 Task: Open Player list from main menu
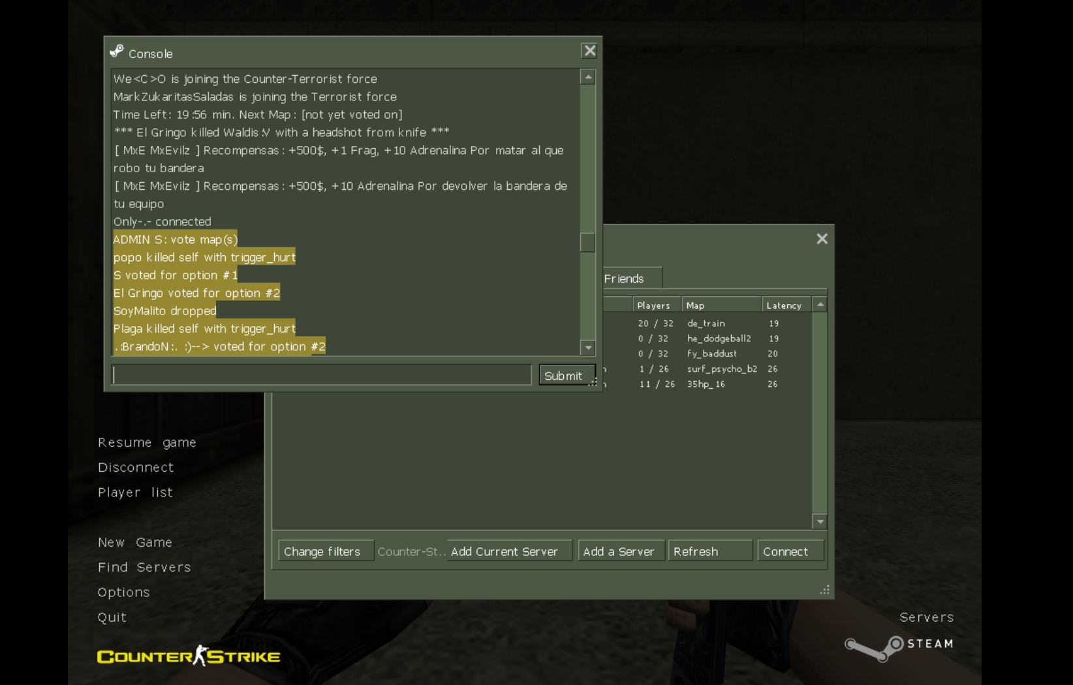coord(135,493)
